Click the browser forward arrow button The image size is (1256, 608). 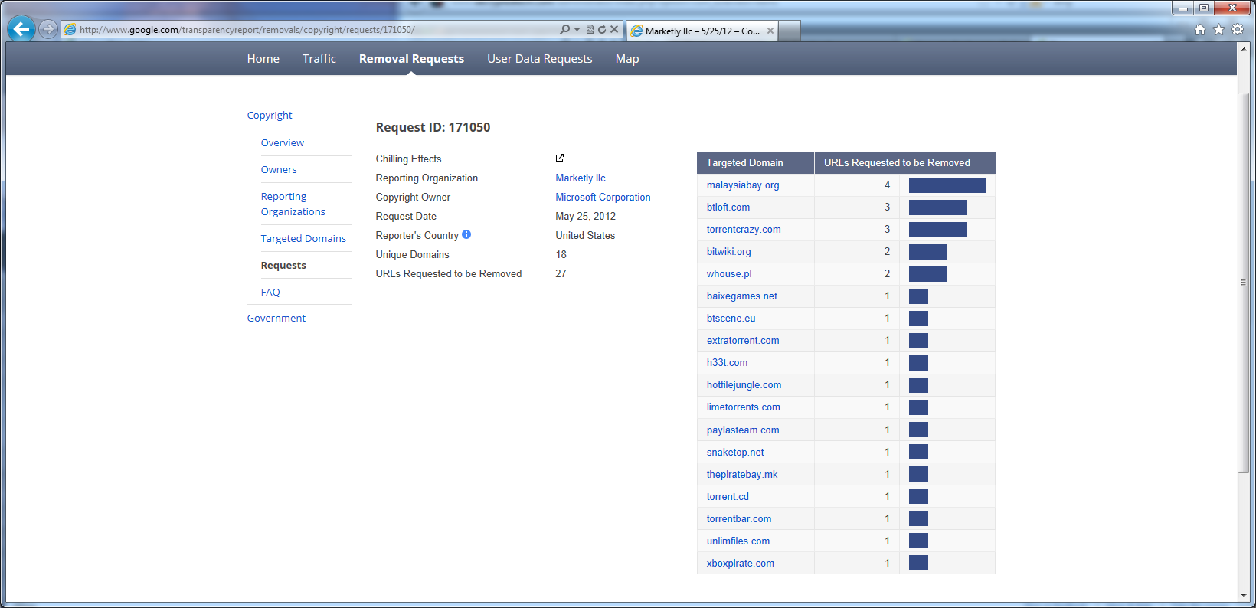(48, 29)
